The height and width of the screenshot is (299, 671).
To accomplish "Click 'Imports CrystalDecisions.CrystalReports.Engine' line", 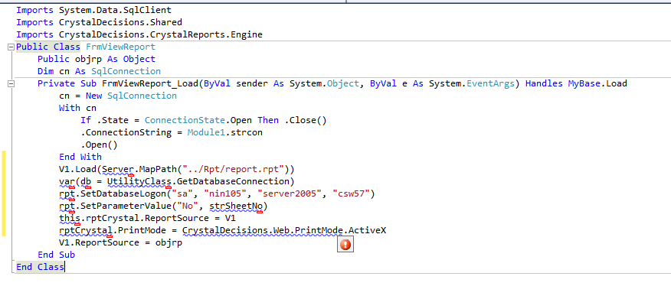I will [x=139, y=34].
